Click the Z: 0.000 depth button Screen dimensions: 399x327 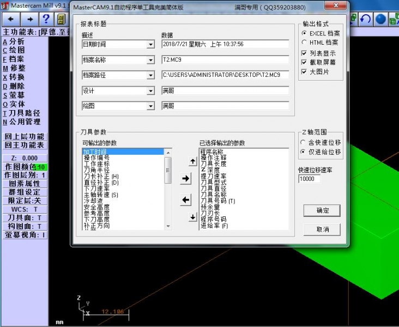(25, 158)
